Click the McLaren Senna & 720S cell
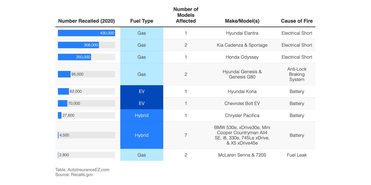371x185 pixels. pyautogui.click(x=242, y=155)
